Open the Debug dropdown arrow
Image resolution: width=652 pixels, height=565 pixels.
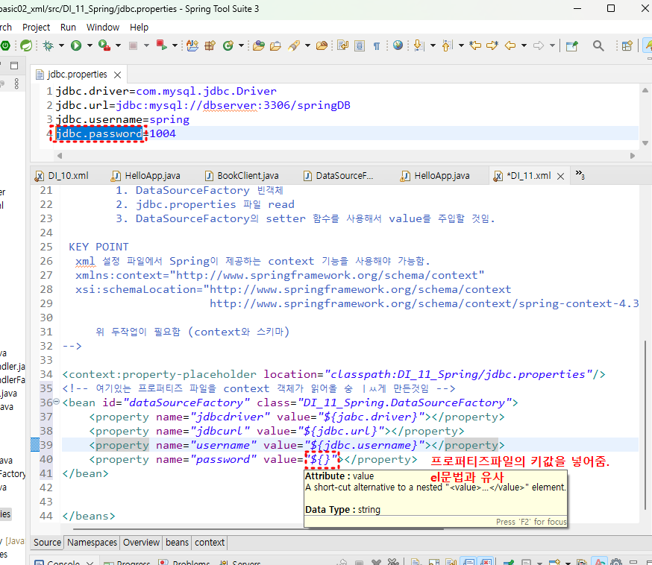61,45
